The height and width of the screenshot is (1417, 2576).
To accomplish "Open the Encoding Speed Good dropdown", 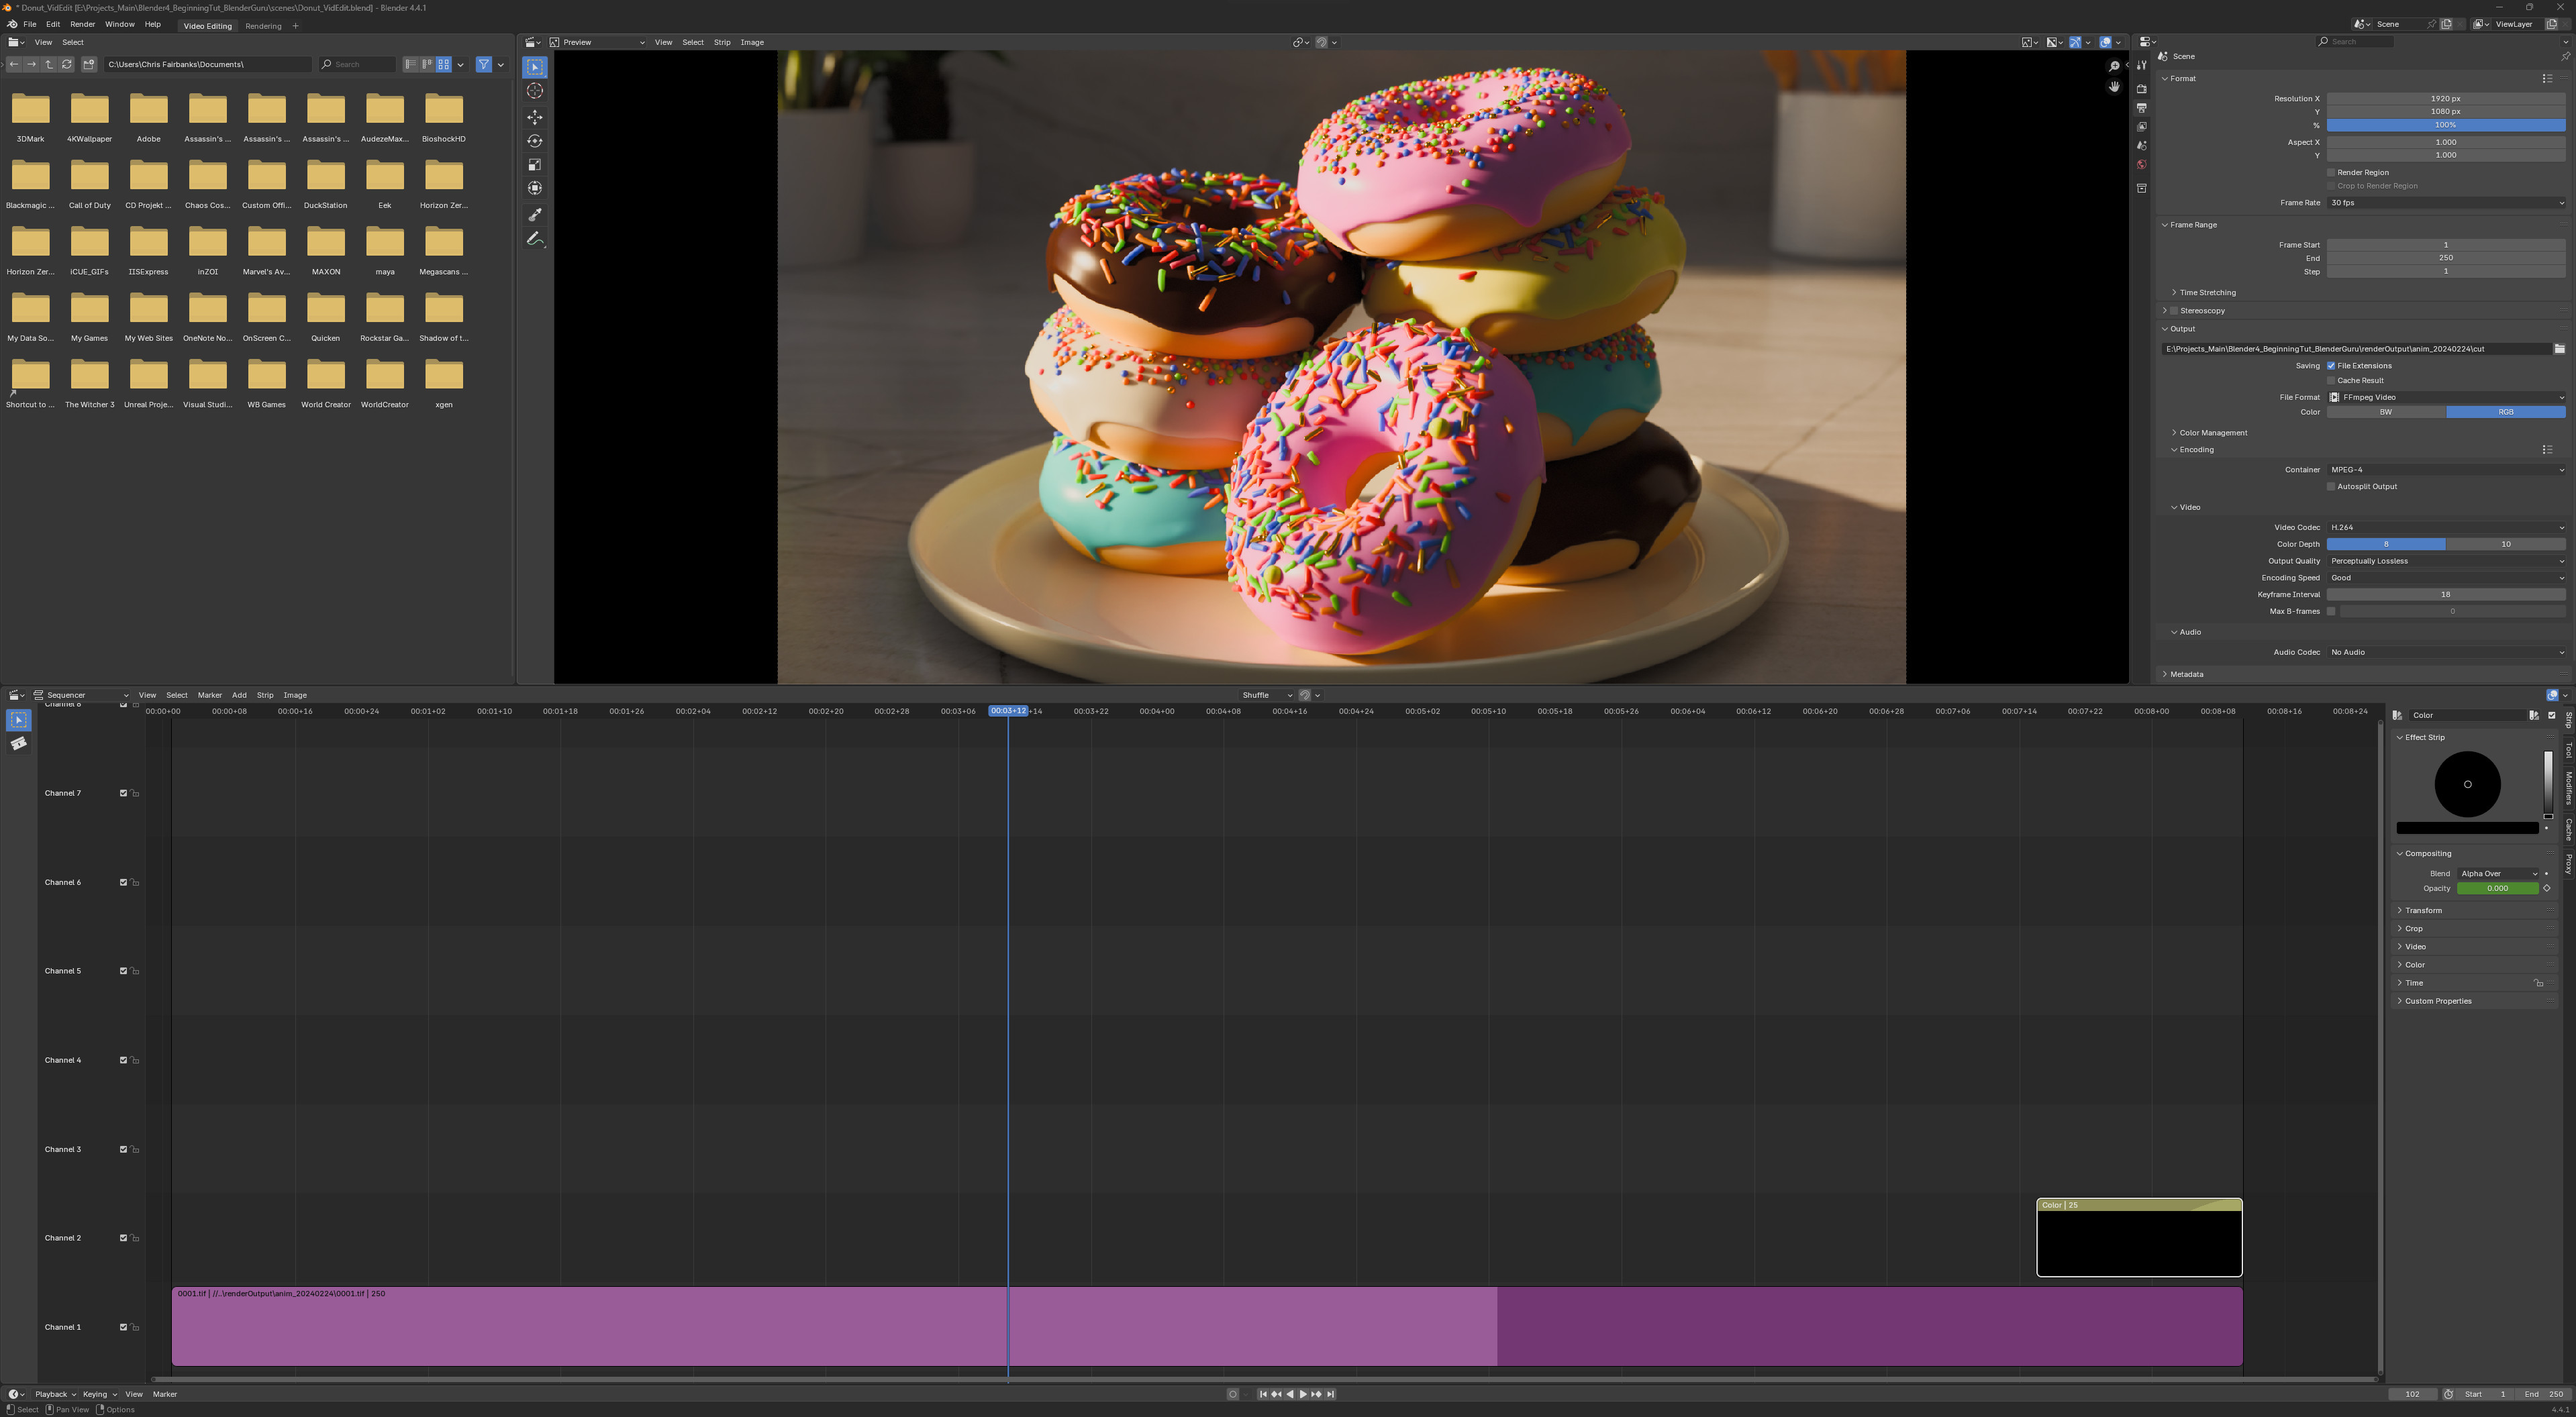I will coord(2446,578).
